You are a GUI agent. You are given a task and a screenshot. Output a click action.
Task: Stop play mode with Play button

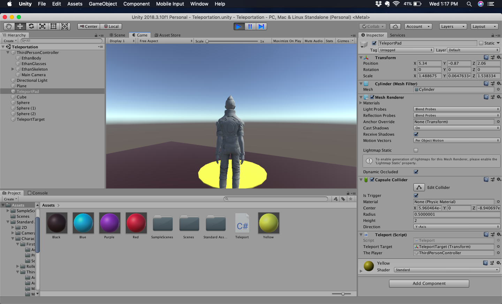click(x=239, y=26)
